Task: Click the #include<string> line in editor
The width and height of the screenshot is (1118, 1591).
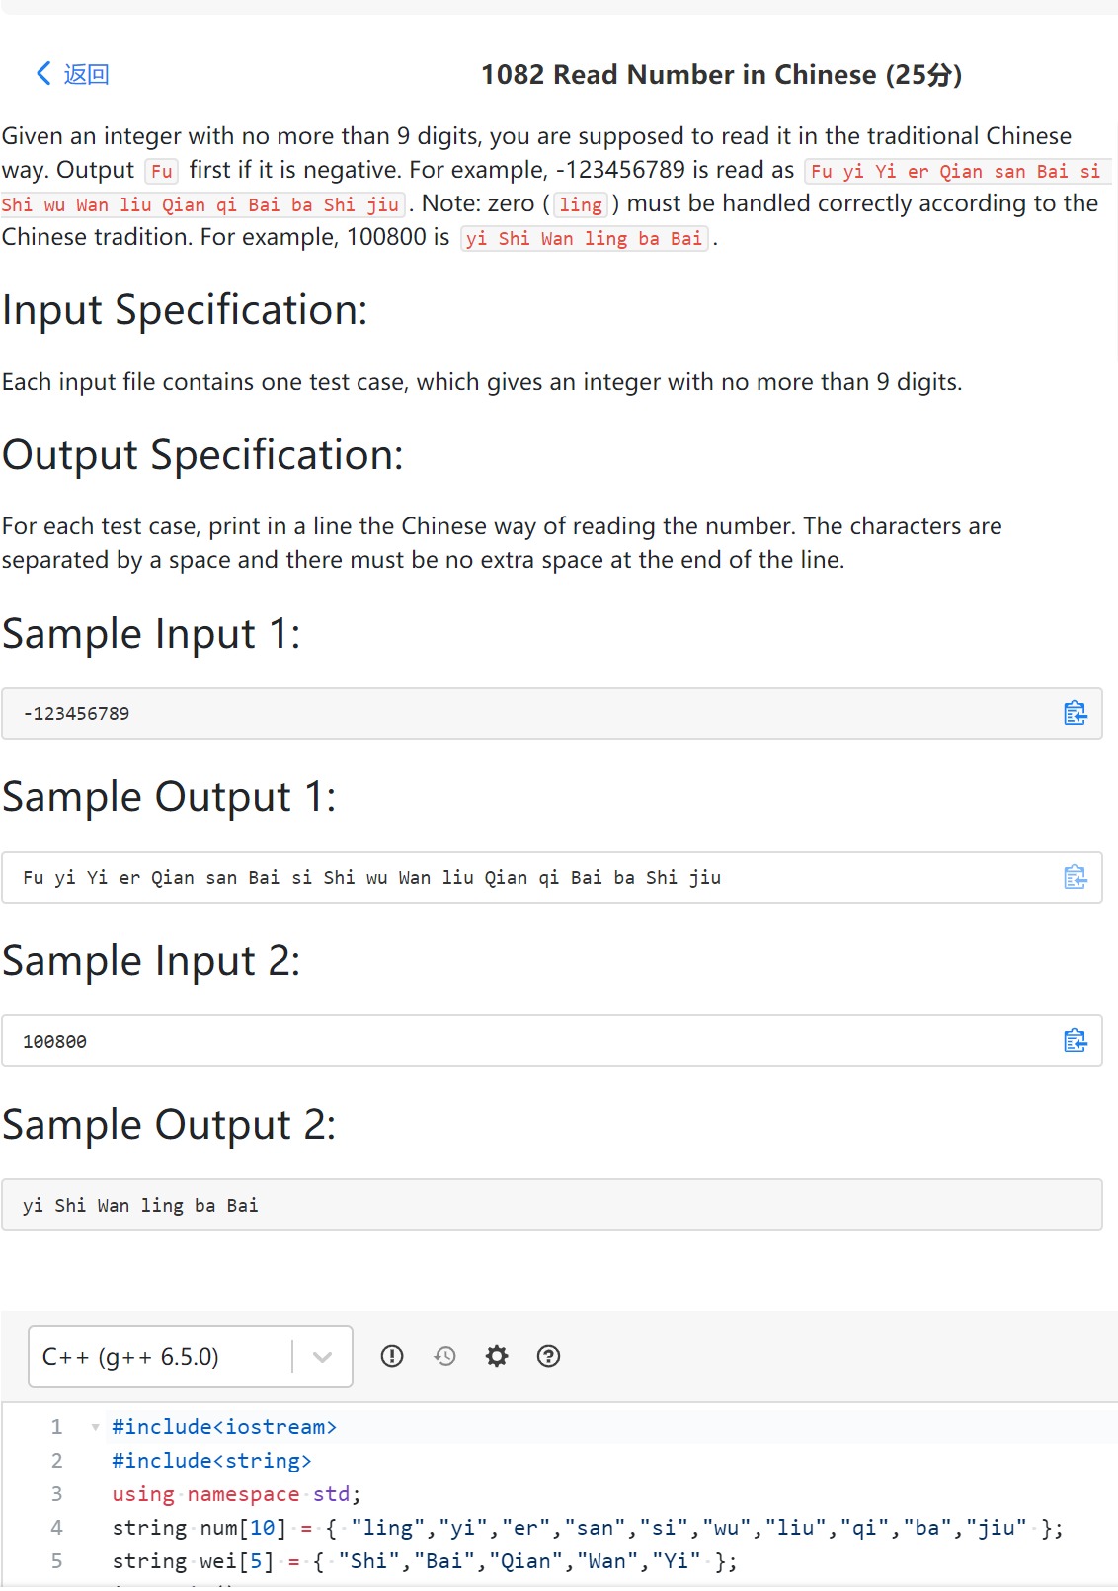Action: point(211,1461)
